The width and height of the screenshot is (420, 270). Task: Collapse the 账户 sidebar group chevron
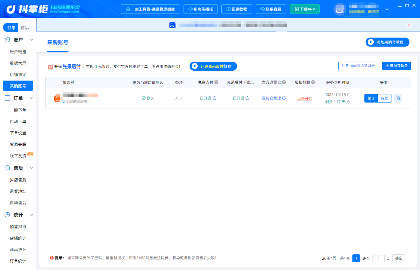pos(32,40)
